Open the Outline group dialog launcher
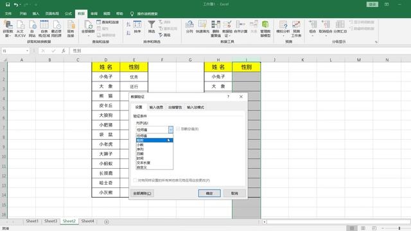411x231 pixels. click(376, 42)
